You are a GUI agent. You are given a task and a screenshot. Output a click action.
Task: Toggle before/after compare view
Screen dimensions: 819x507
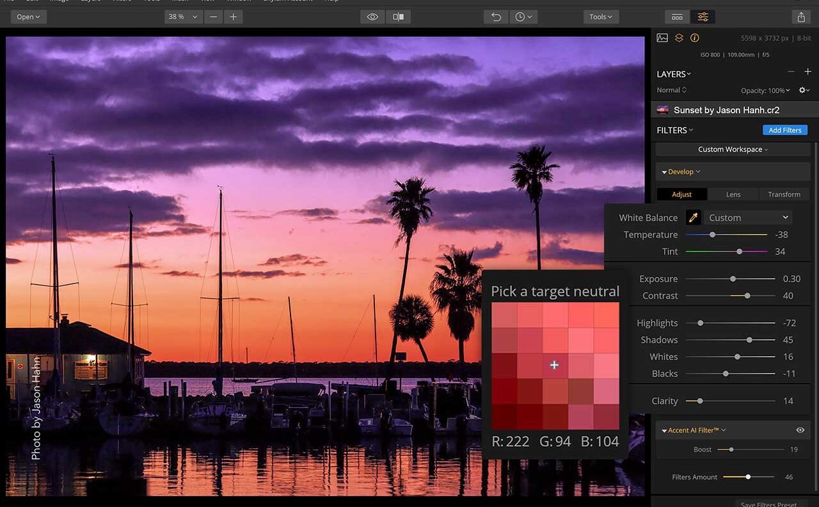[x=399, y=17]
